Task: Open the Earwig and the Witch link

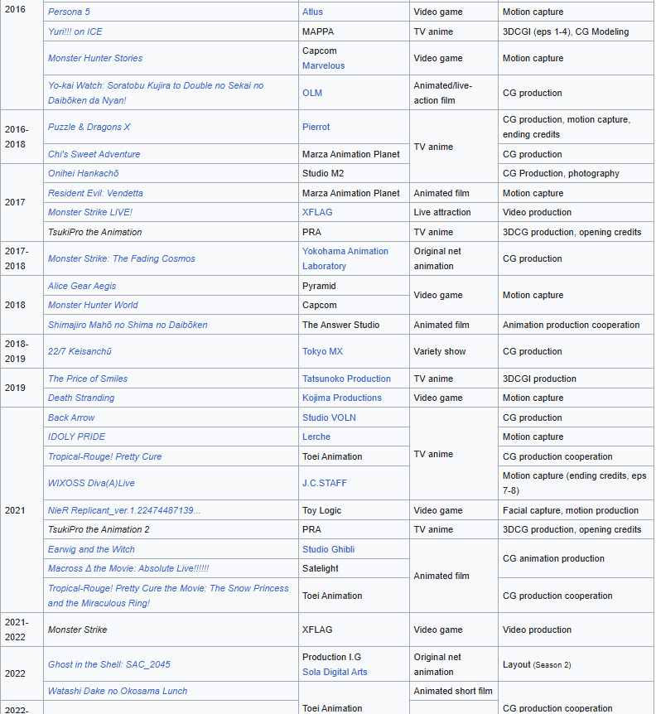Action: pos(91,550)
